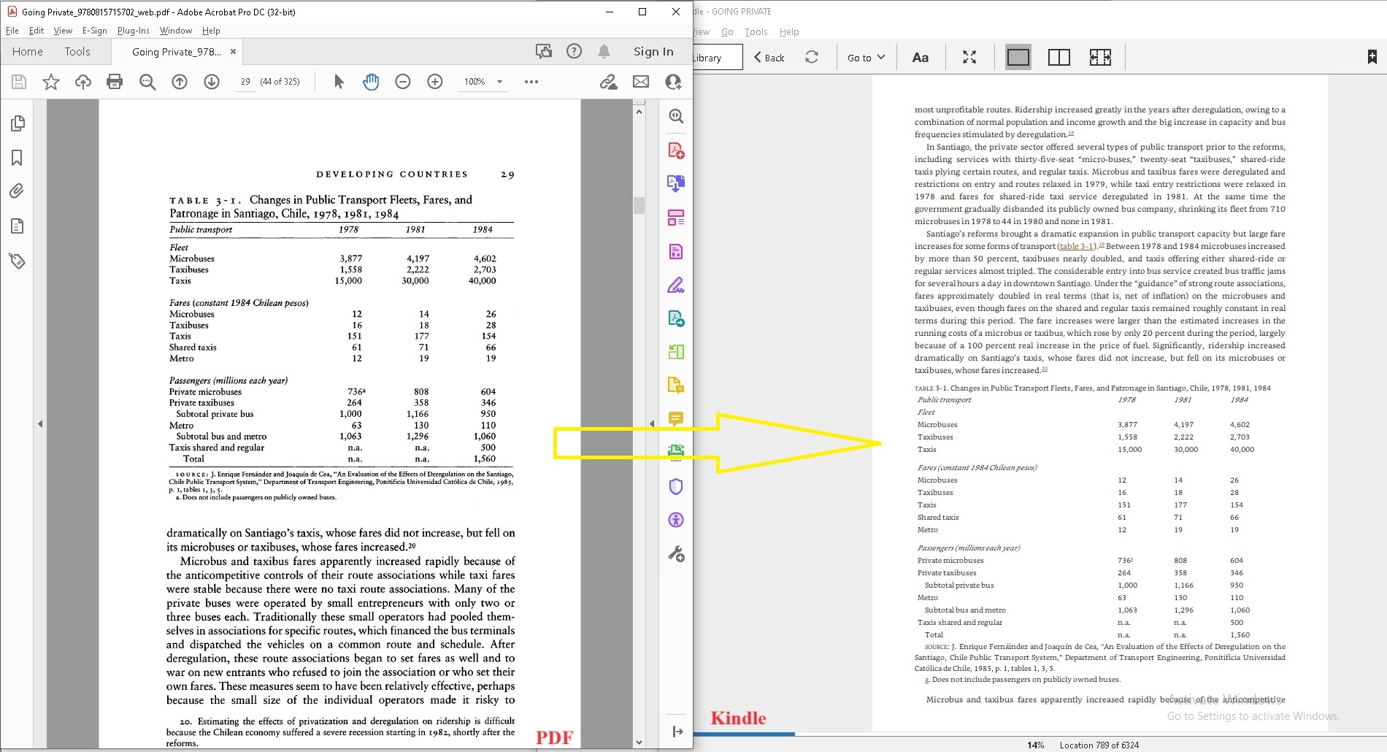Select the Hand tool in Acrobat

371,82
